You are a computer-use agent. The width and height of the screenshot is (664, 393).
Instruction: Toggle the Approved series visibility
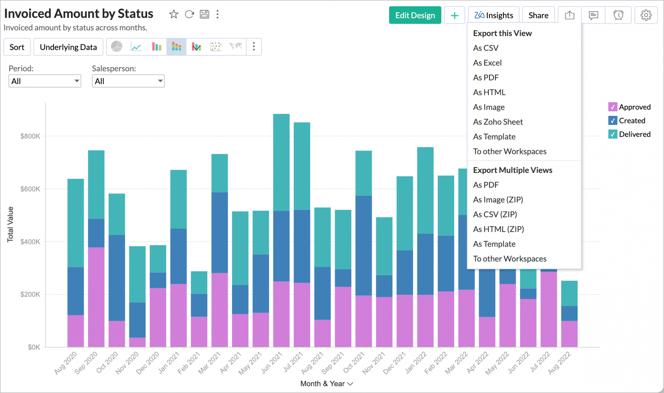tap(613, 107)
